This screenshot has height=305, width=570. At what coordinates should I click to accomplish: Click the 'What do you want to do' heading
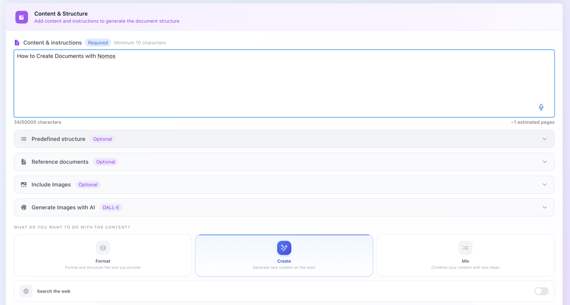click(x=72, y=227)
